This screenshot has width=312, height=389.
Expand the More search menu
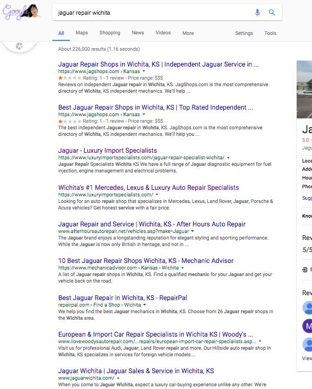(x=188, y=33)
